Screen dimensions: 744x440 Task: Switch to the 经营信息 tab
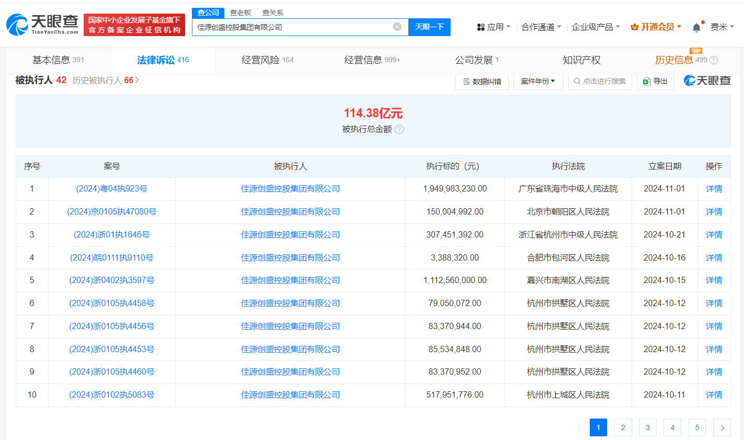pos(372,60)
